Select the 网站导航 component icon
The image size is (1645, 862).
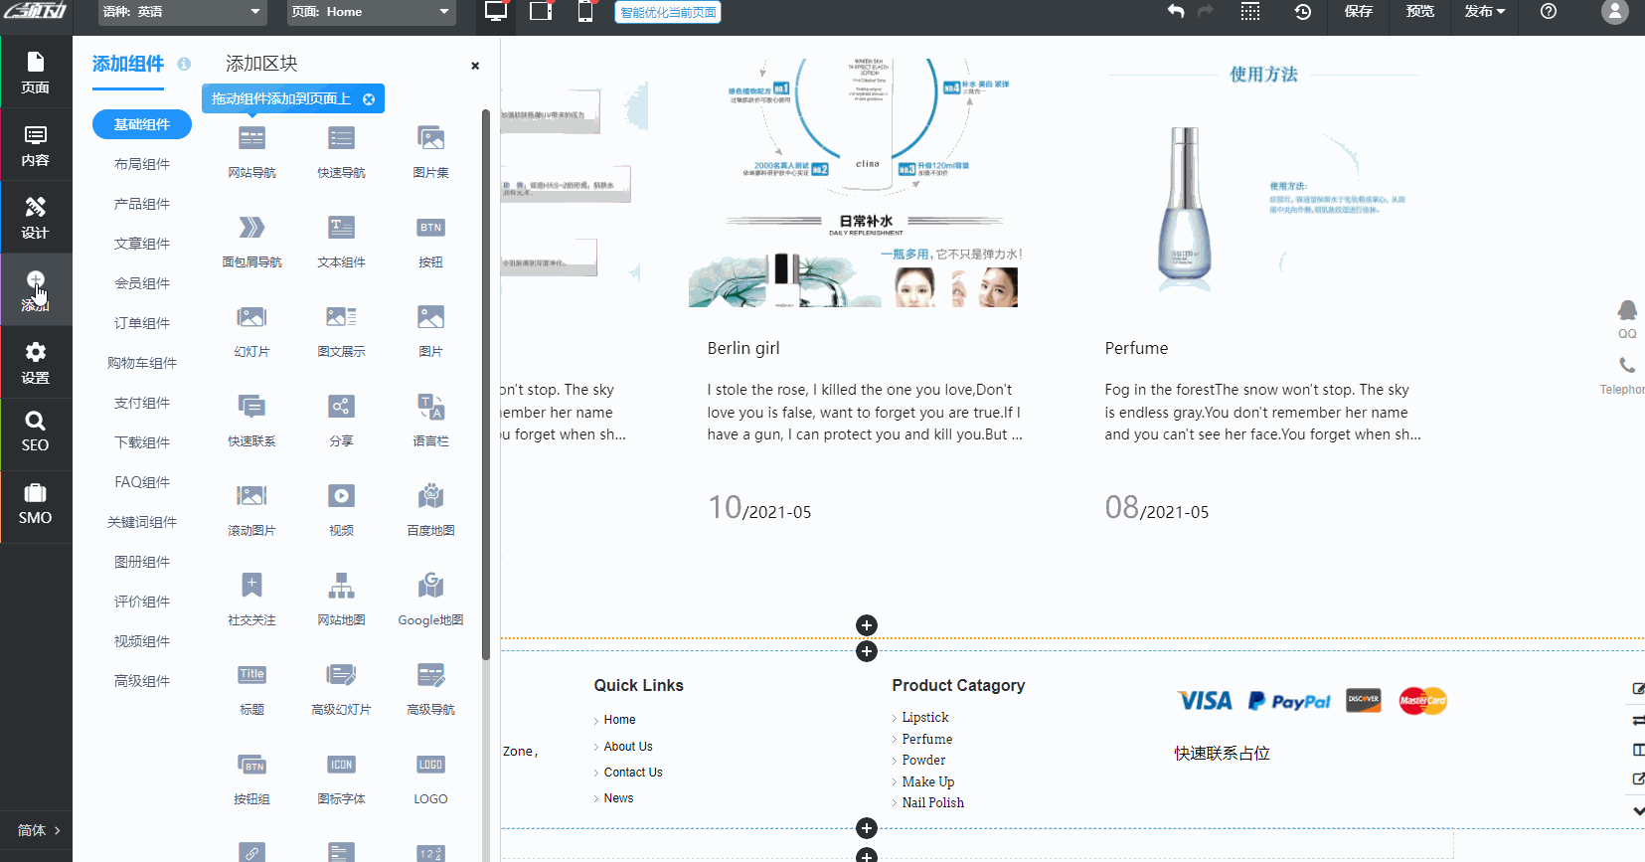coord(251,139)
